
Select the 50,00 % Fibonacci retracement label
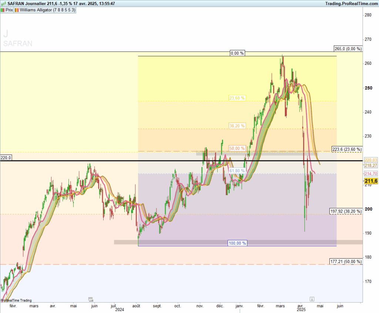(x=237, y=149)
